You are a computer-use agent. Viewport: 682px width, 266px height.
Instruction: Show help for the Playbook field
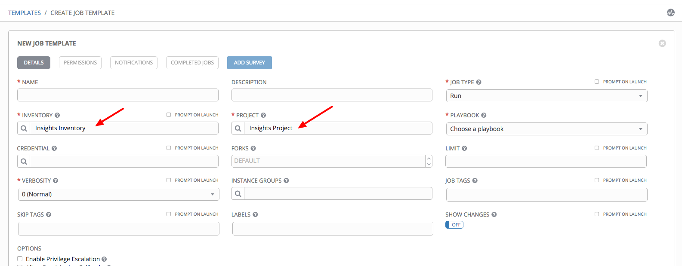[484, 115]
